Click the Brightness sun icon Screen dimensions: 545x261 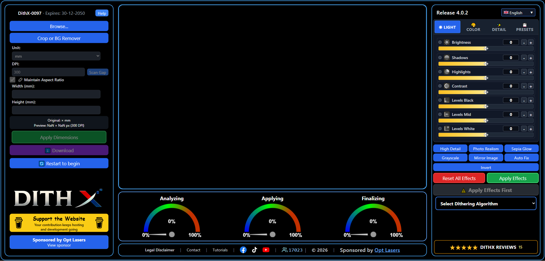point(447,42)
